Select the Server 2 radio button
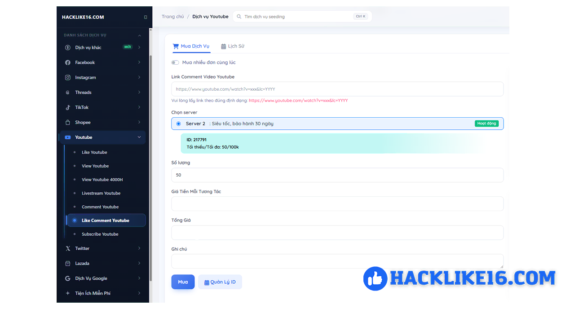This screenshot has height=309, width=566. click(179, 124)
